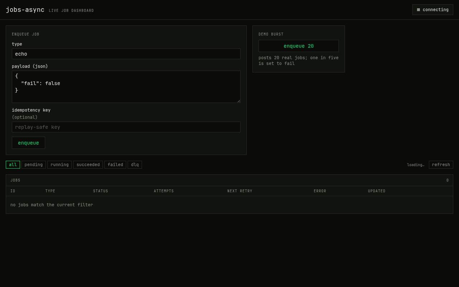Select the all filter tab
This screenshot has height=287, width=459.
click(x=13, y=165)
